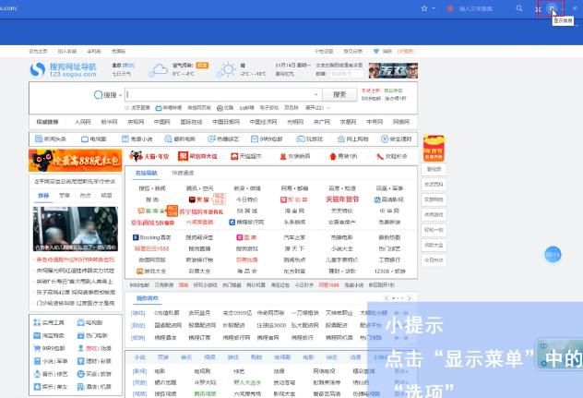
Task: Open 中国日报网 link
Action: pyautogui.click(x=226, y=122)
